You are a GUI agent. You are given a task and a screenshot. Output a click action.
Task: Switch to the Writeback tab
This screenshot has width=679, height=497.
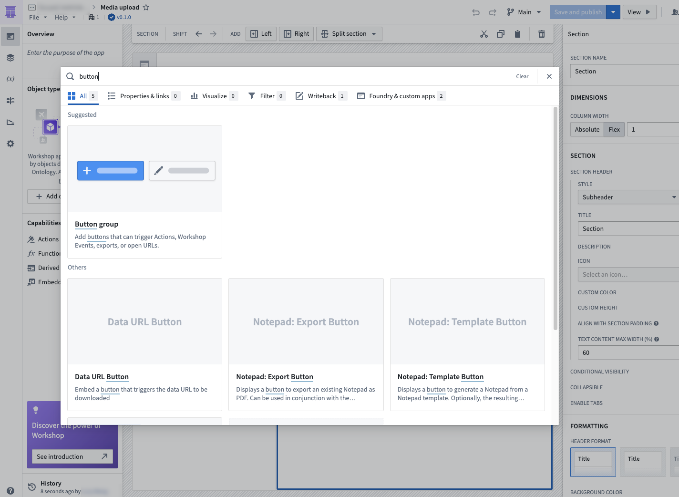321,96
